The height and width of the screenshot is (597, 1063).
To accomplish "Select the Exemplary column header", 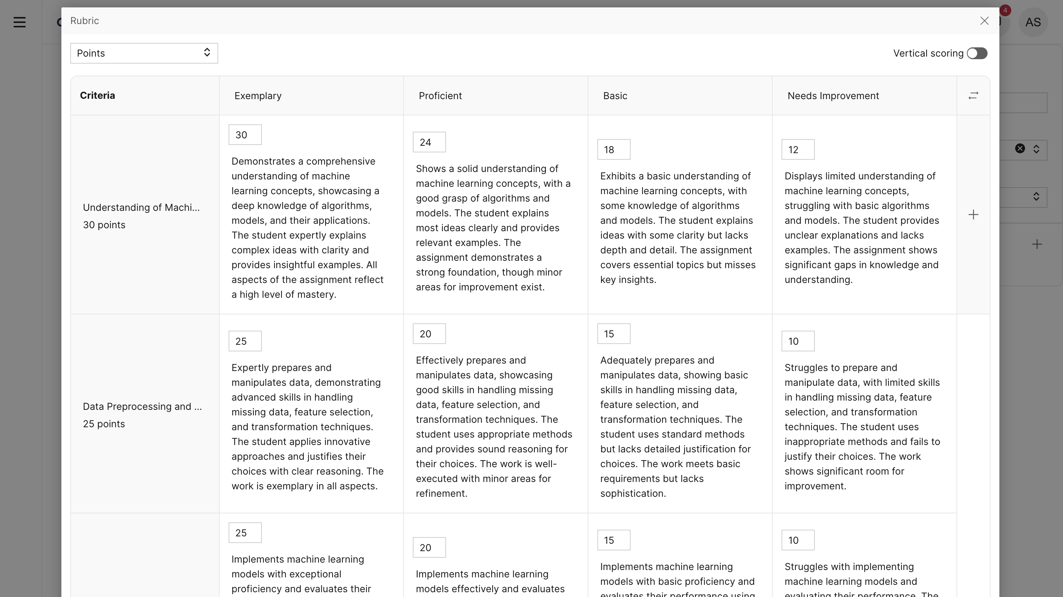I will [x=258, y=96].
